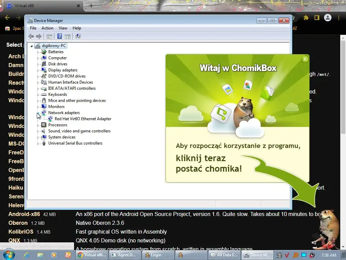Click the Chrome profile avatar icon
Screen dimensions: 346x260
(328, 18)
